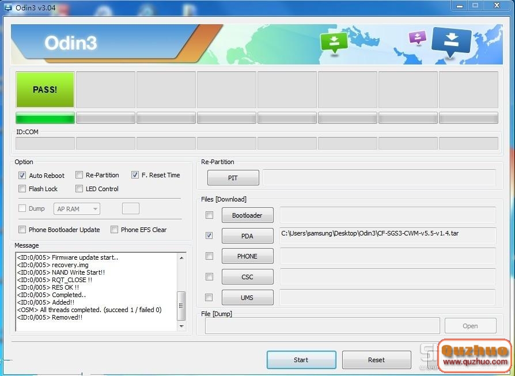515x376 pixels.
Task: Click the purple download icon in banner
Action: pyautogui.click(x=418, y=37)
